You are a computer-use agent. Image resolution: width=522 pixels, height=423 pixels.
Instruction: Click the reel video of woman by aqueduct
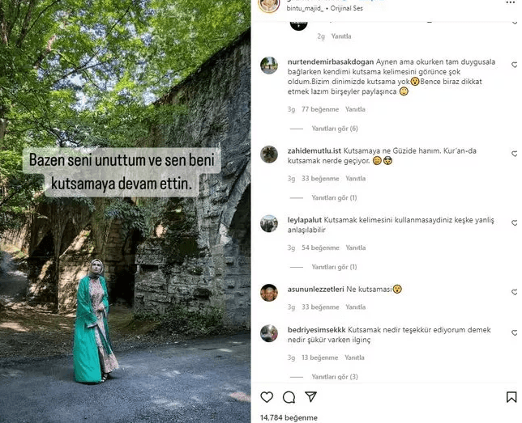click(125, 211)
